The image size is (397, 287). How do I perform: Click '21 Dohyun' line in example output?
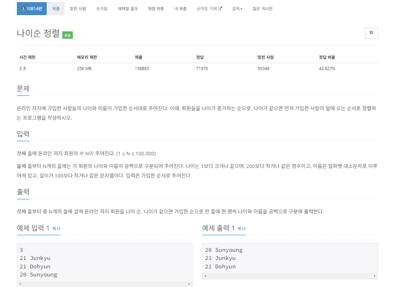(220, 267)
